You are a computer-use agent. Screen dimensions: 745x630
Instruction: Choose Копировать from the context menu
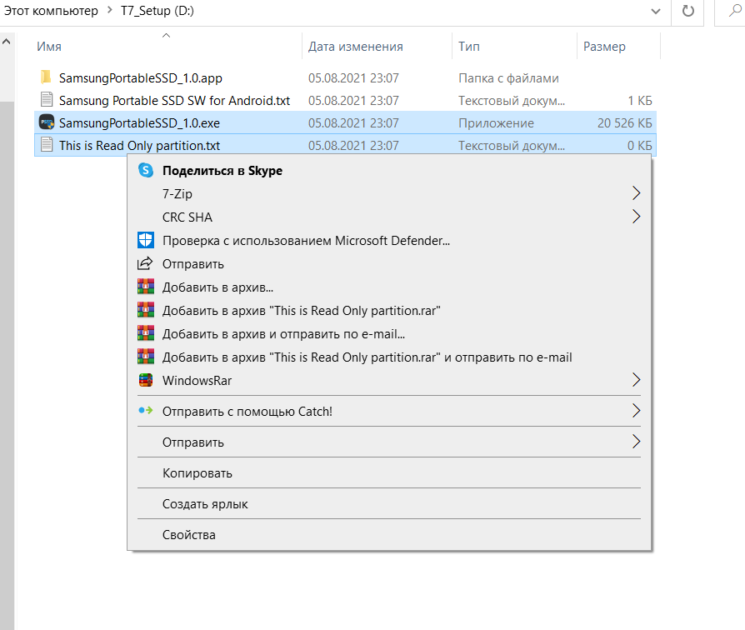point(197,473)
